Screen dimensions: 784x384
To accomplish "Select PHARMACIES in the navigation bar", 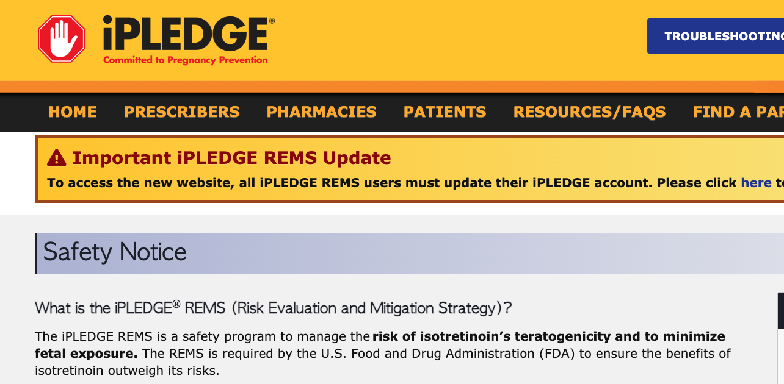I will click(x=321, y=112).
